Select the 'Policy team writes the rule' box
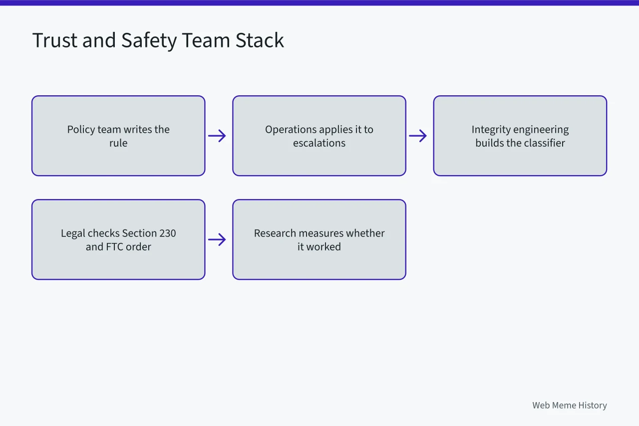The width and height of the screenshot is (639, 426). click(118, 136)
